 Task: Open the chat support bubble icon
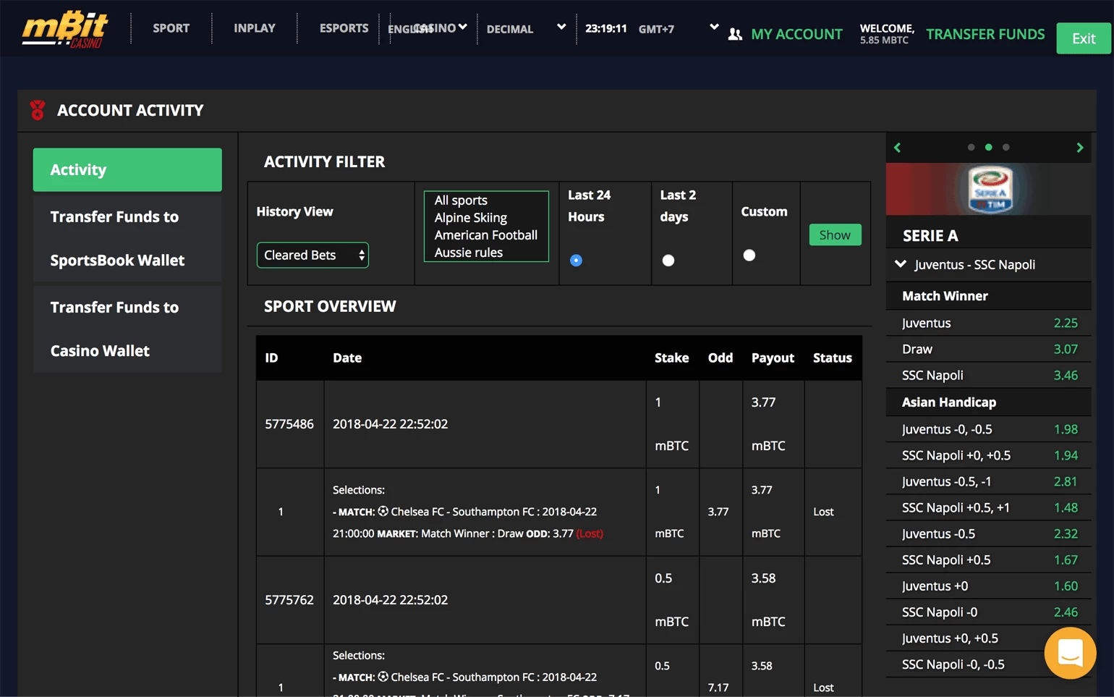(1070, 653)
